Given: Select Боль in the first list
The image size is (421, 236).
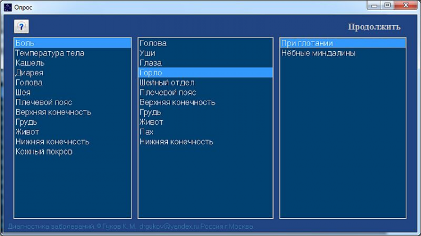Looking at the screenshot, I should pos(72,43).
